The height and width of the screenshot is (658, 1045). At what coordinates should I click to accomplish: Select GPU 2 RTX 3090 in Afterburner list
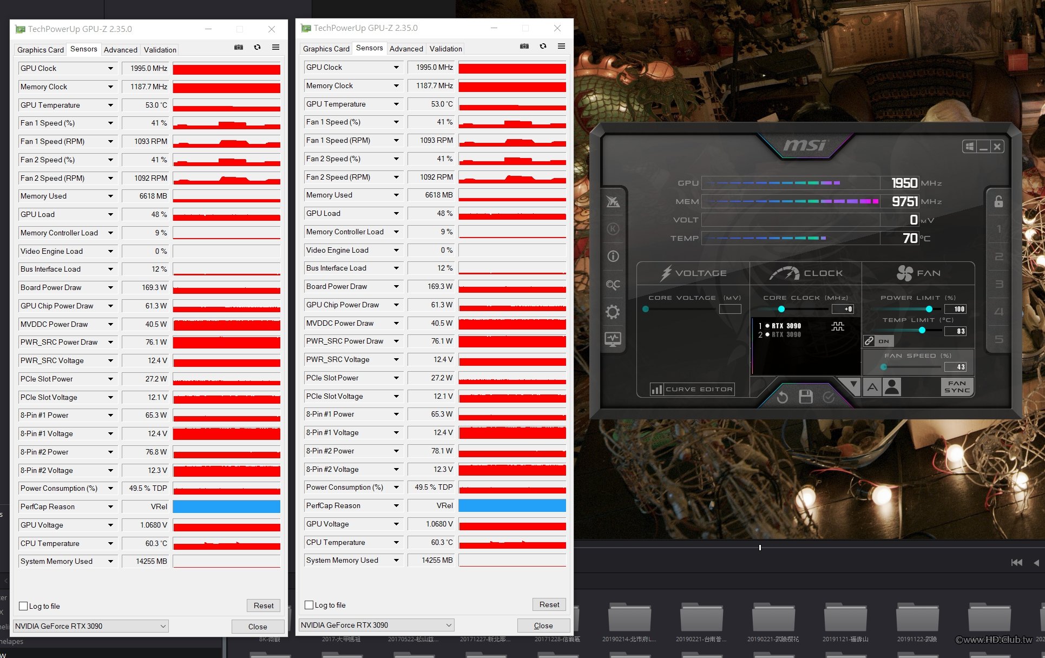pyautogui.click(x=780, y=334)
